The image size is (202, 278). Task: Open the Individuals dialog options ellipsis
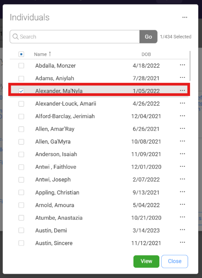184,18
